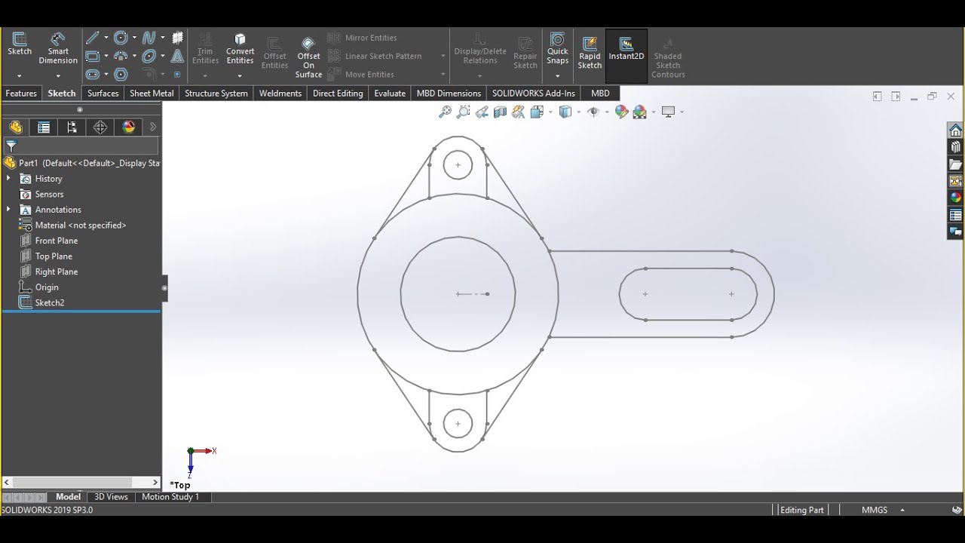The height and width of the screenshot is (543, 965).
Task: Open the DimXpertManager panel tab
Action: coord(100,127)
